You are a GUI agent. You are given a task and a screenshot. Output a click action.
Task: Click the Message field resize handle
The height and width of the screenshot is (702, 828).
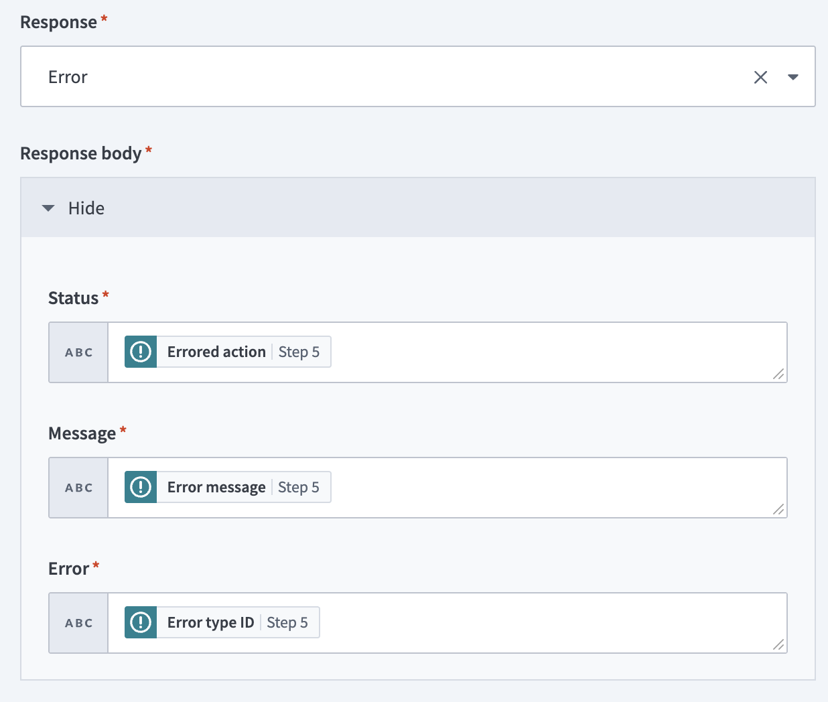pos(778,510)
